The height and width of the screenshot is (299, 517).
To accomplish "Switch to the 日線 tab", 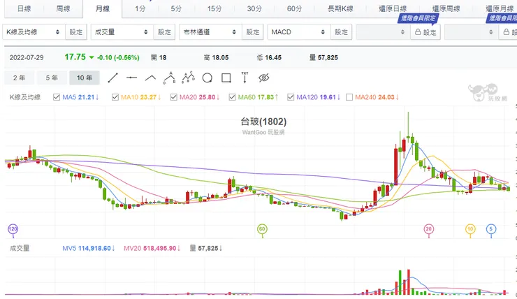I will click(24, 8).
